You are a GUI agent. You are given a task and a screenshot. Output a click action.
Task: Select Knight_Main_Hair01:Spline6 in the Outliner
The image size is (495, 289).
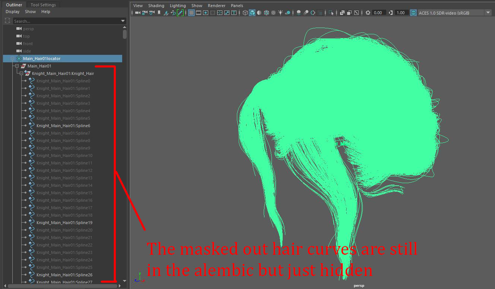(63, 126)
